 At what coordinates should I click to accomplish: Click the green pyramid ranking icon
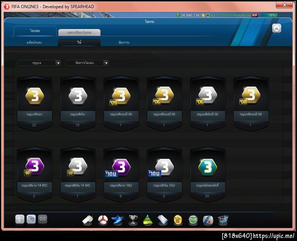148,220
